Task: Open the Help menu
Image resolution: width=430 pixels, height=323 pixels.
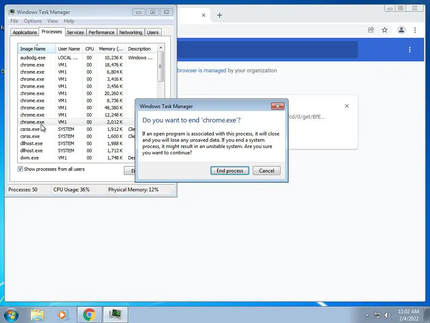Action: pyautogui.click(x=69, y=21)
